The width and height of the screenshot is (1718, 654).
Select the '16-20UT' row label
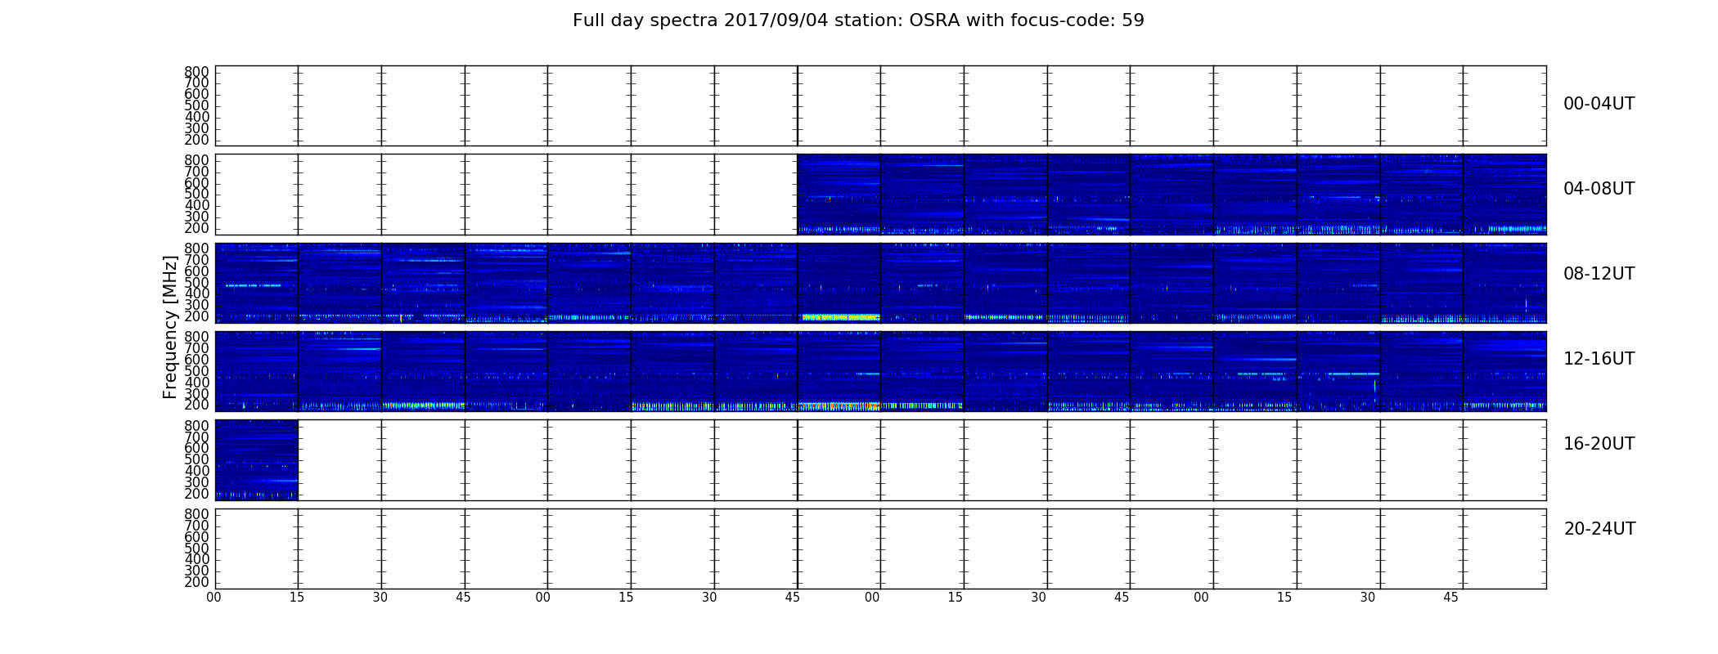(x=1599, y=444)
